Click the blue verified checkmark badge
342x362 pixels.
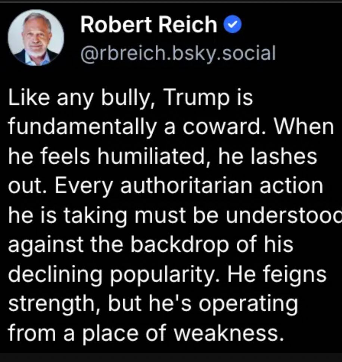(x=233, y=24)
